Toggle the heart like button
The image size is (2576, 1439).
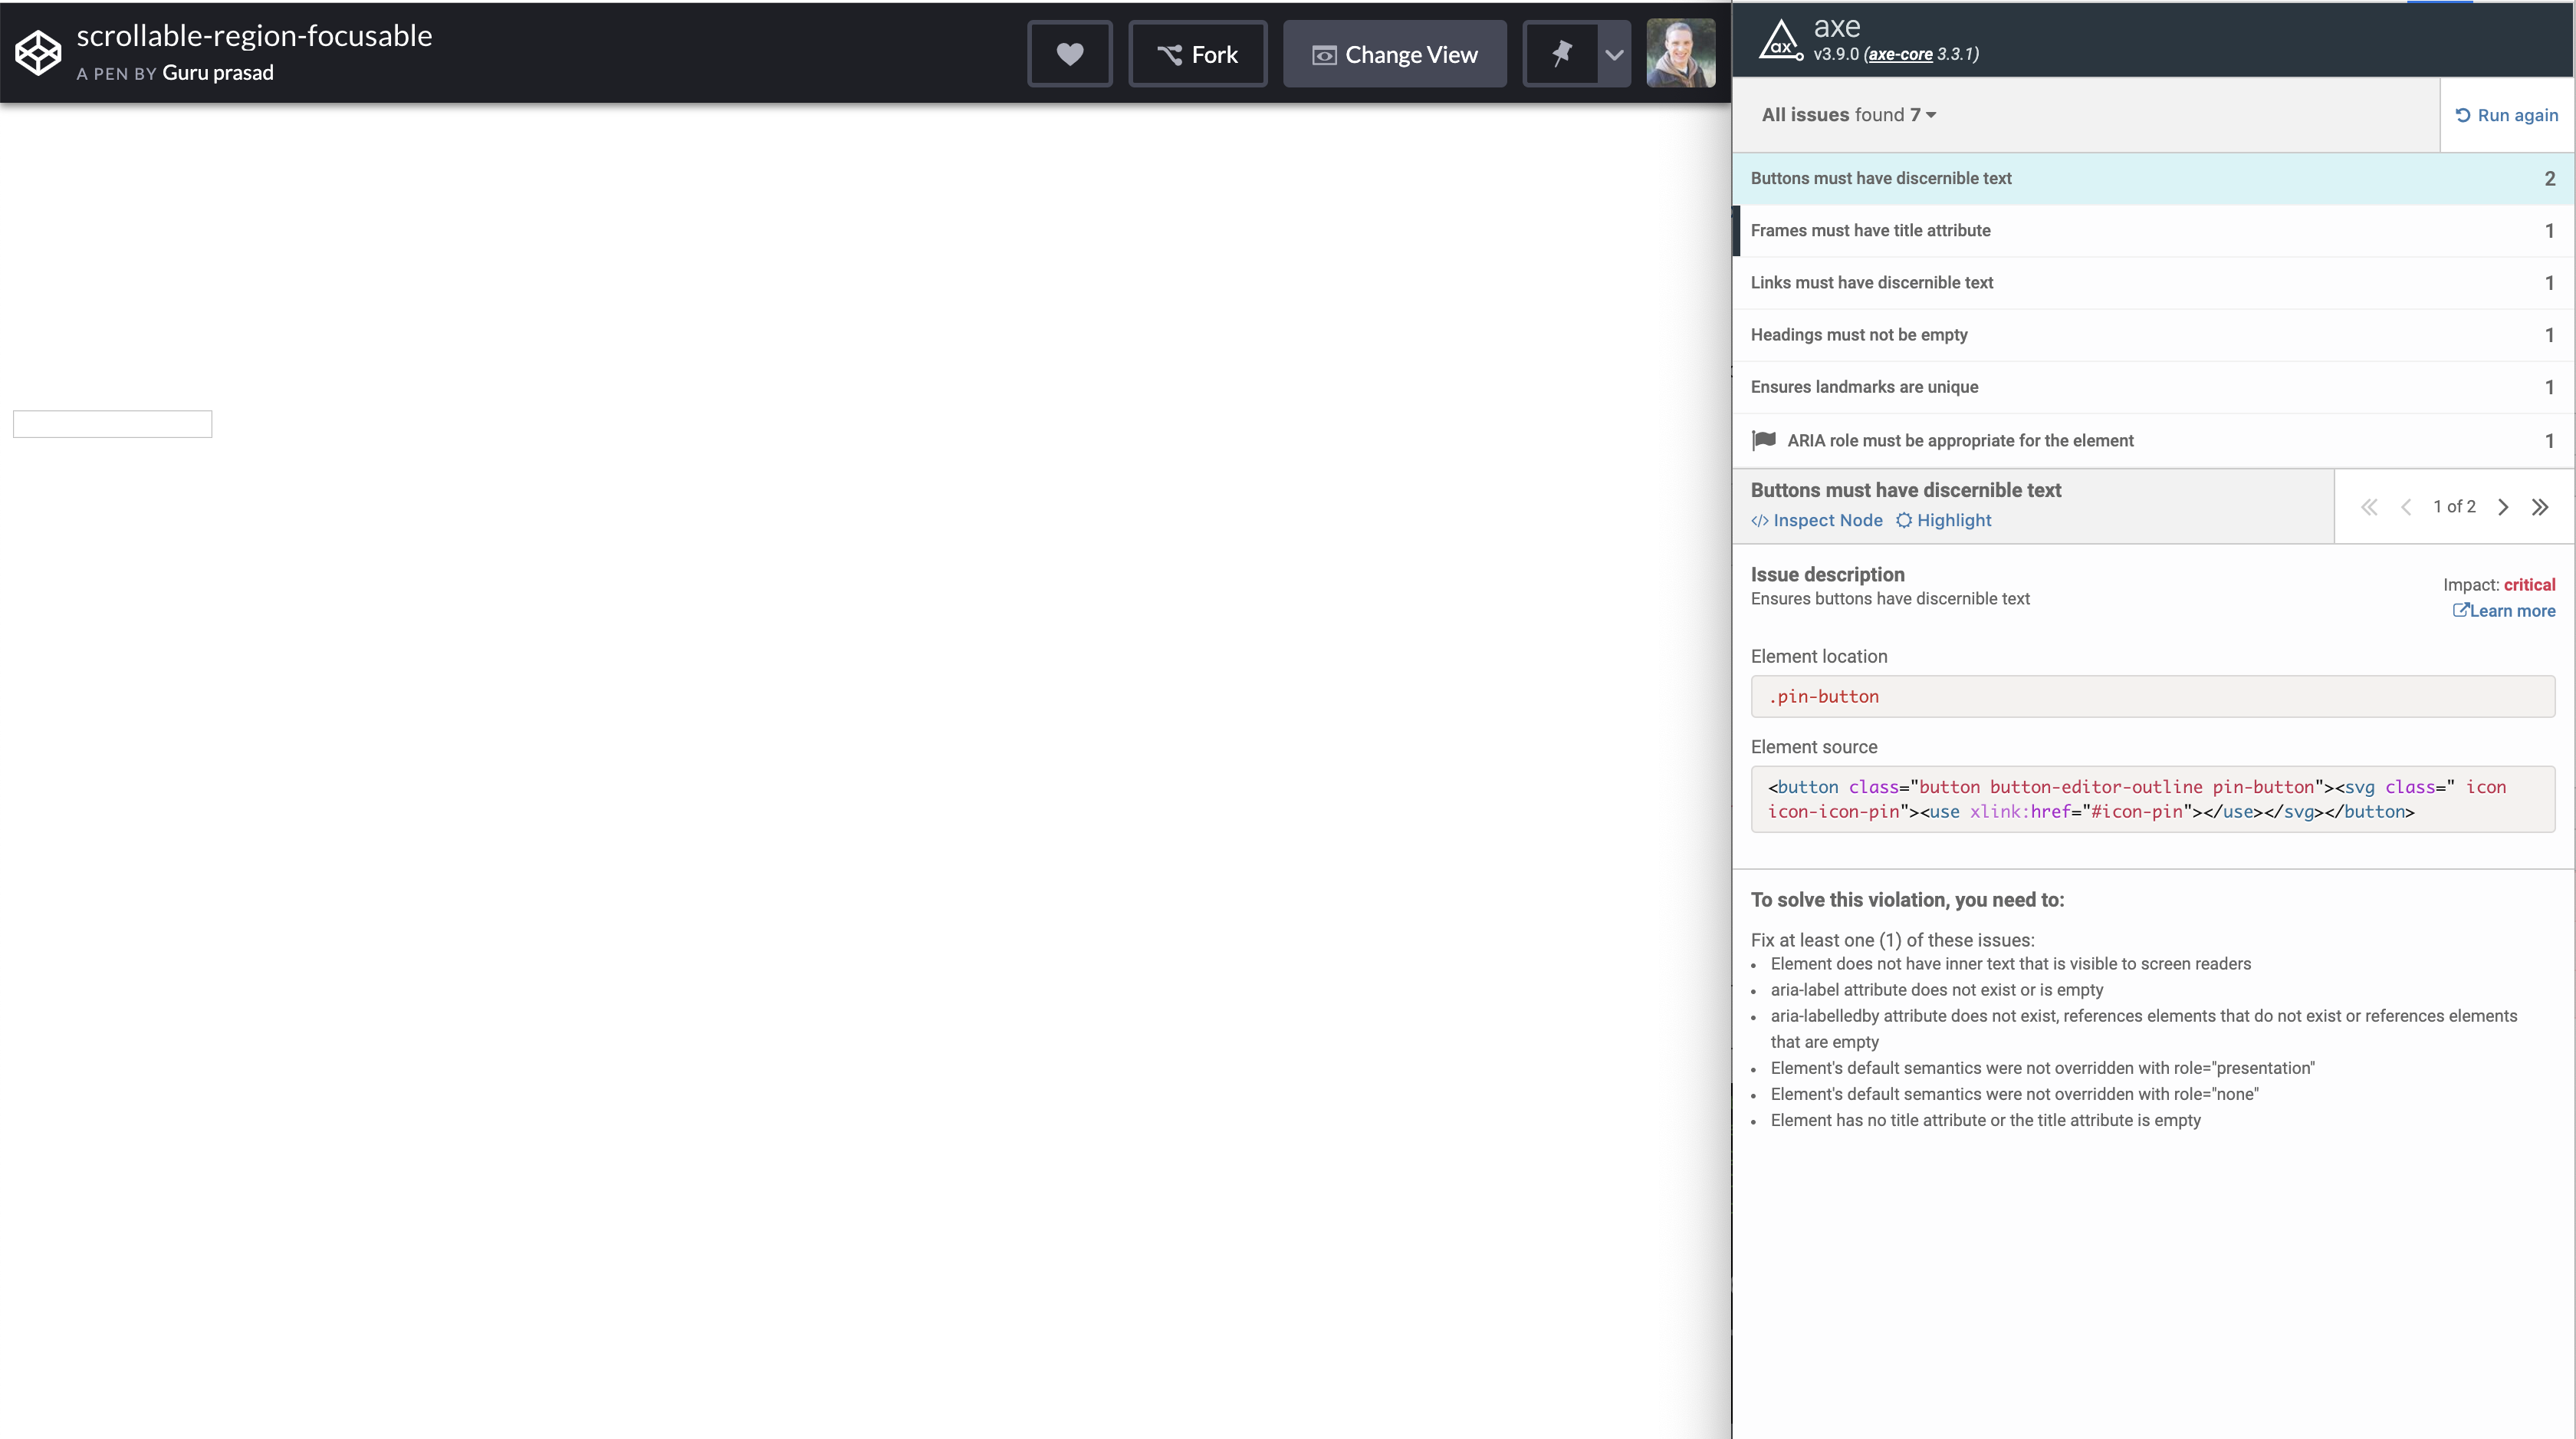pos(1070,54)
